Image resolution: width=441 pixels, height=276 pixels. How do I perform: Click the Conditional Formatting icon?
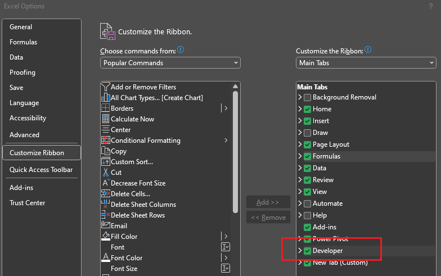point(106,141)
